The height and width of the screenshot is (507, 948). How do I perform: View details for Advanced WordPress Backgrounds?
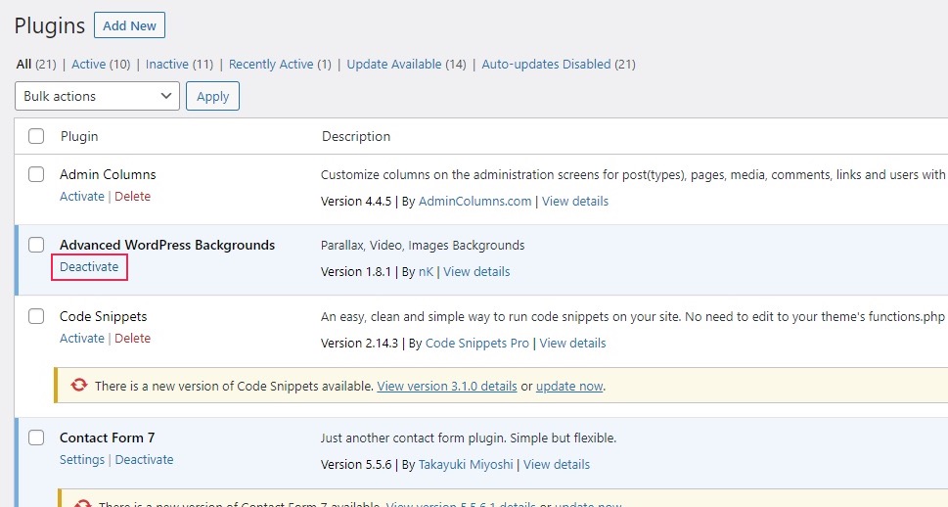pos(476,272)
